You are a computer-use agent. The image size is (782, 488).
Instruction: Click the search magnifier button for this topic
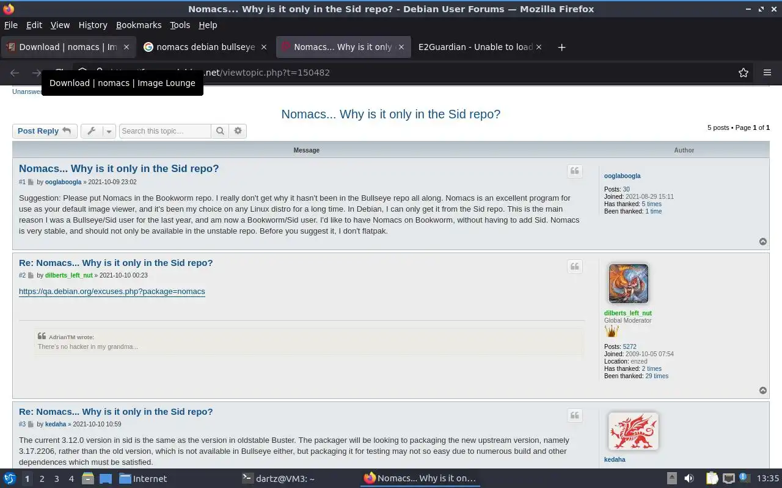220,131
